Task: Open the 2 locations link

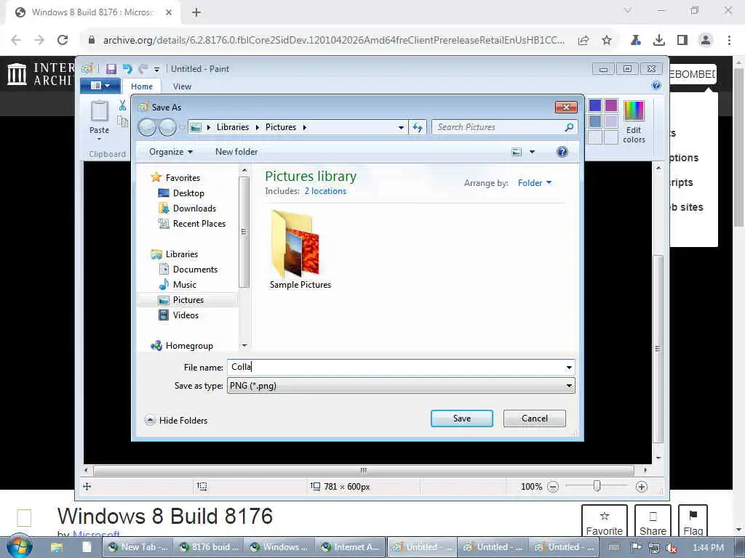Action: (x=325, y=191)
